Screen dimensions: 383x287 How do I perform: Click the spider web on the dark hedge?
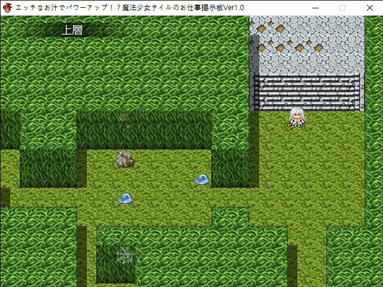tap(125, 255)
